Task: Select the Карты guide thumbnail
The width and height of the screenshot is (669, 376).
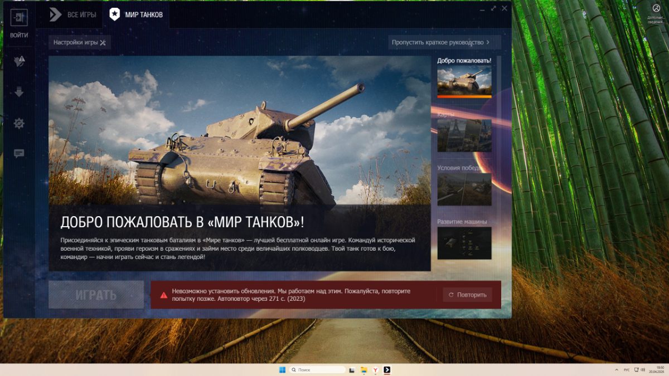Action: pyautogui.click(x=464, y=135)
